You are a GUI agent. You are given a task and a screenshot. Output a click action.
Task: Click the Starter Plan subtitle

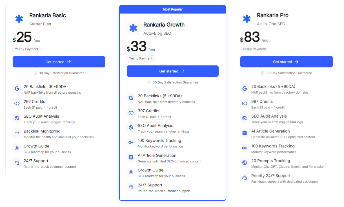40,24
